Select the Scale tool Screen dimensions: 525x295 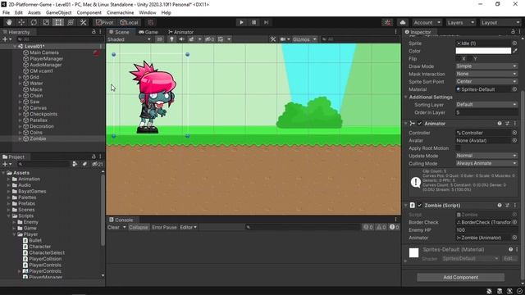[46, 22]
